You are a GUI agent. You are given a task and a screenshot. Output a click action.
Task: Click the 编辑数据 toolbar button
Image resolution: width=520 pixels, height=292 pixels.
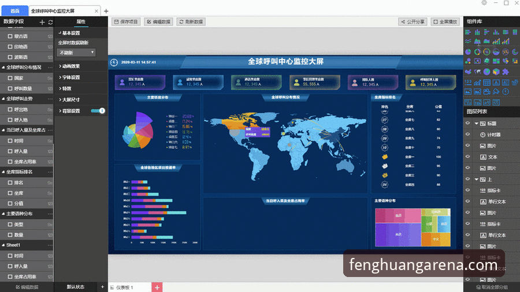tap(159, 22)
